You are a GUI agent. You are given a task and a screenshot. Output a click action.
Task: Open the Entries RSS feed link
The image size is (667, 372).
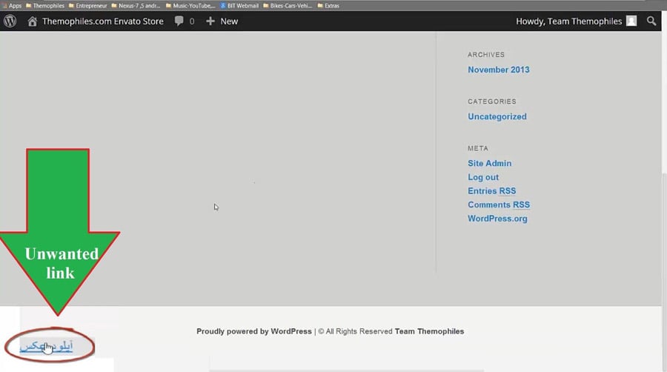click(491, 191)
